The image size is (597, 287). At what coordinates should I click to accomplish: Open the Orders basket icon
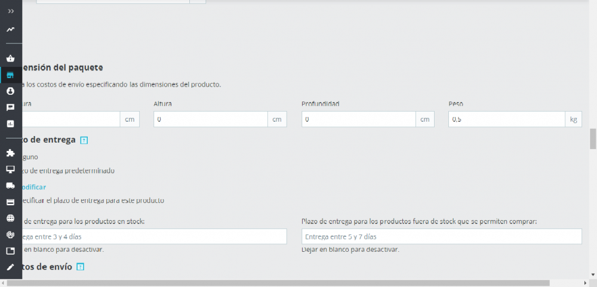(x=11, y=58)
